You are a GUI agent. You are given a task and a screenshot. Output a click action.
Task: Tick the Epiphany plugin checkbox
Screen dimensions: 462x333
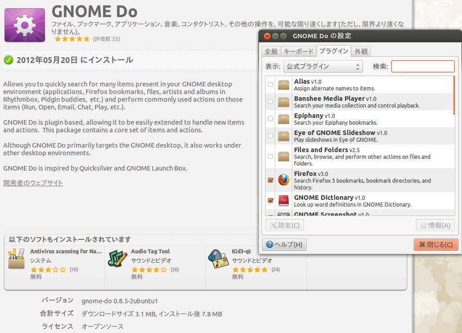coord(270,119)
